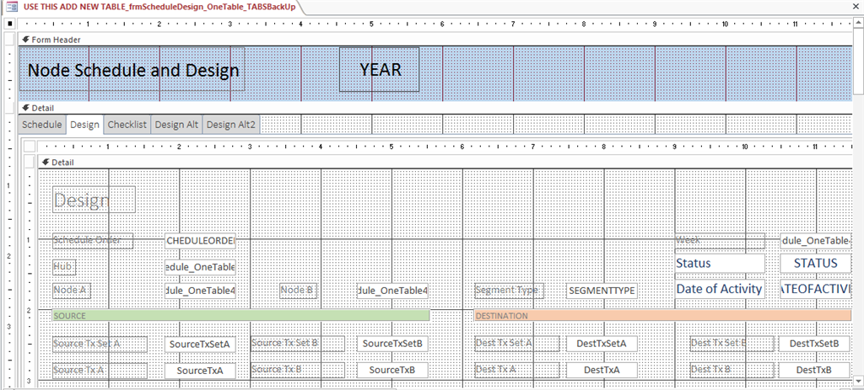Select the Form Header section bar

coord(435,40)
